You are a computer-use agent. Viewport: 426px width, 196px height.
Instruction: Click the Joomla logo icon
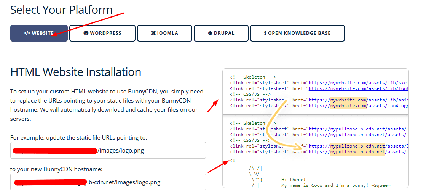(x=153, y=33)
